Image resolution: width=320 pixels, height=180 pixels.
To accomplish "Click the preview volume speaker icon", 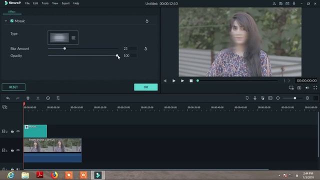I will (x=307, y=88).
